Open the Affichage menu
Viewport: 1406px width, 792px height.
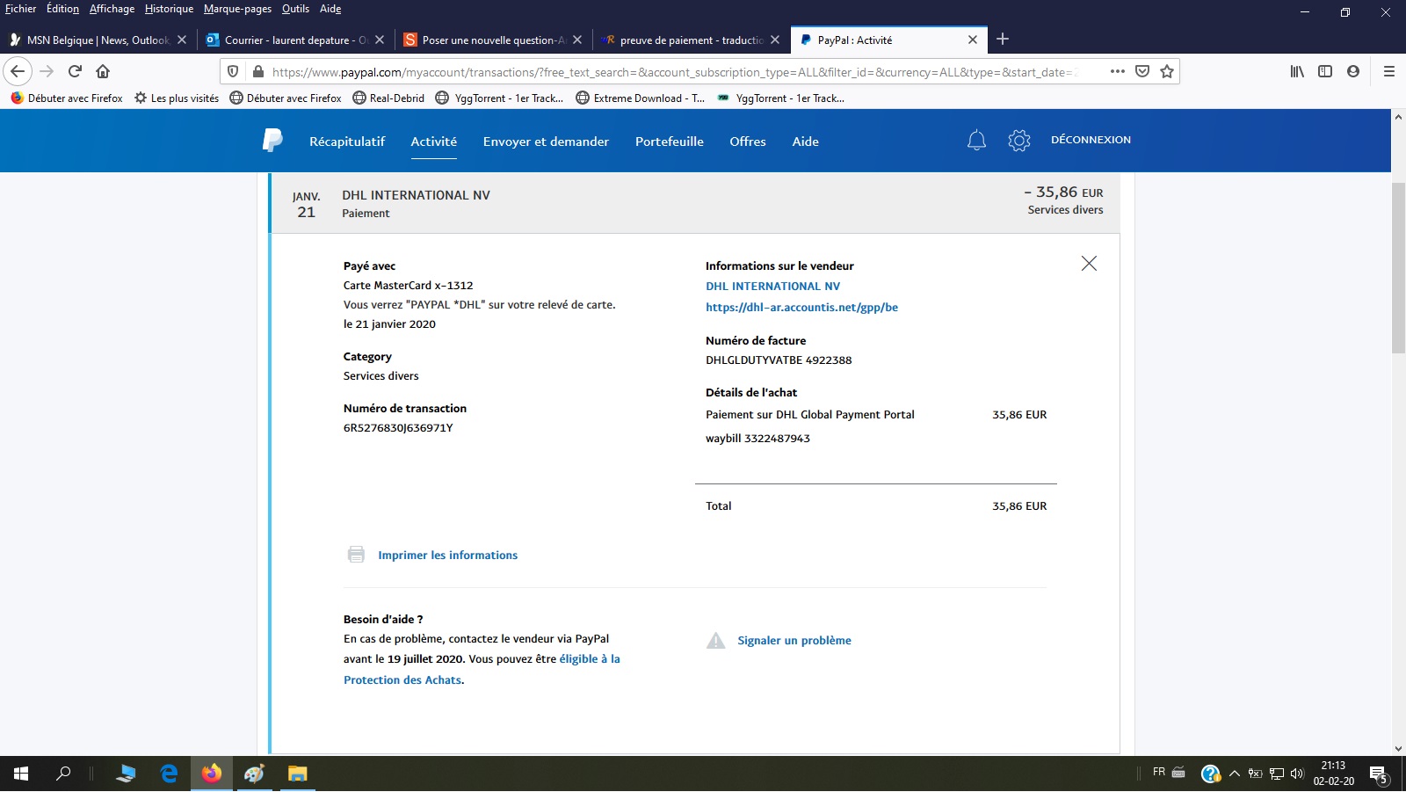pyautogui.click(x=112, y=9)
